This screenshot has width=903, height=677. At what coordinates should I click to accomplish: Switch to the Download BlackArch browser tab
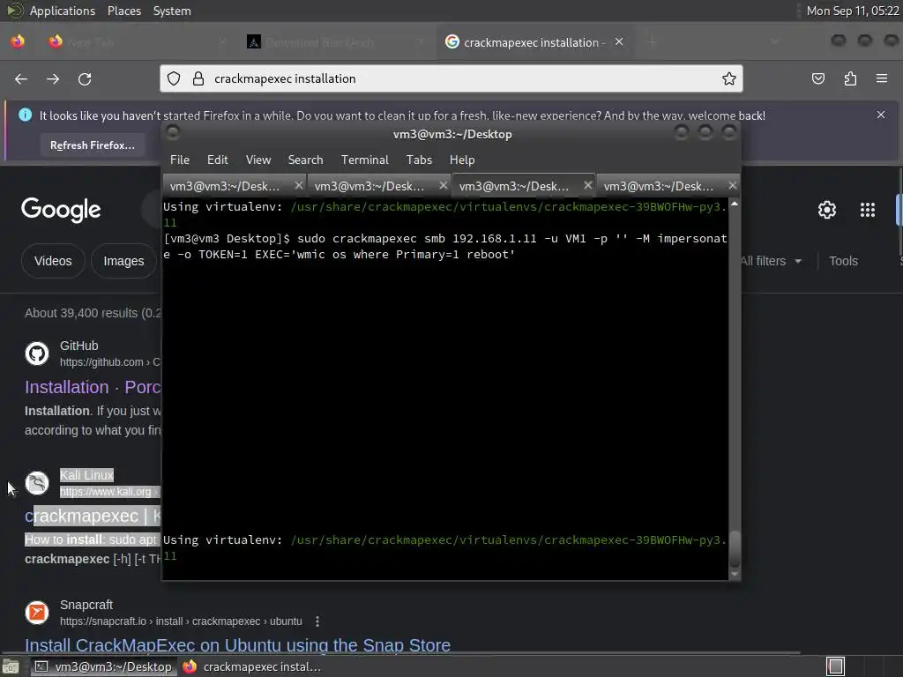coord(335,42)
